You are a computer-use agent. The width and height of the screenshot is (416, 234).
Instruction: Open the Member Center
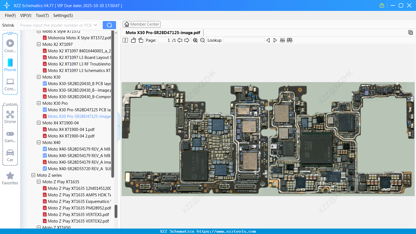(141, 24)
